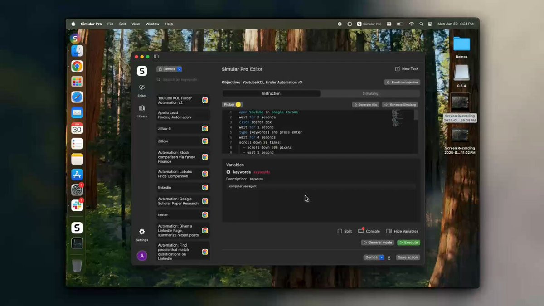The height and width of the screenshot is (306, 544).
Task: Open the File menu
Action: (x=110, y=24)
